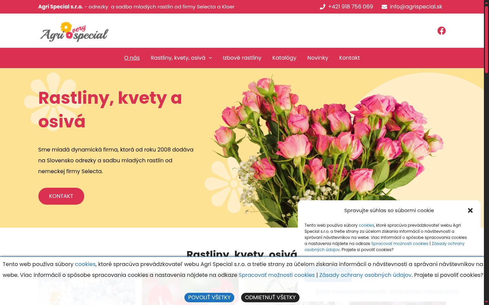
Task: Open the Katalógy menu item
Action: click(284, 58)
